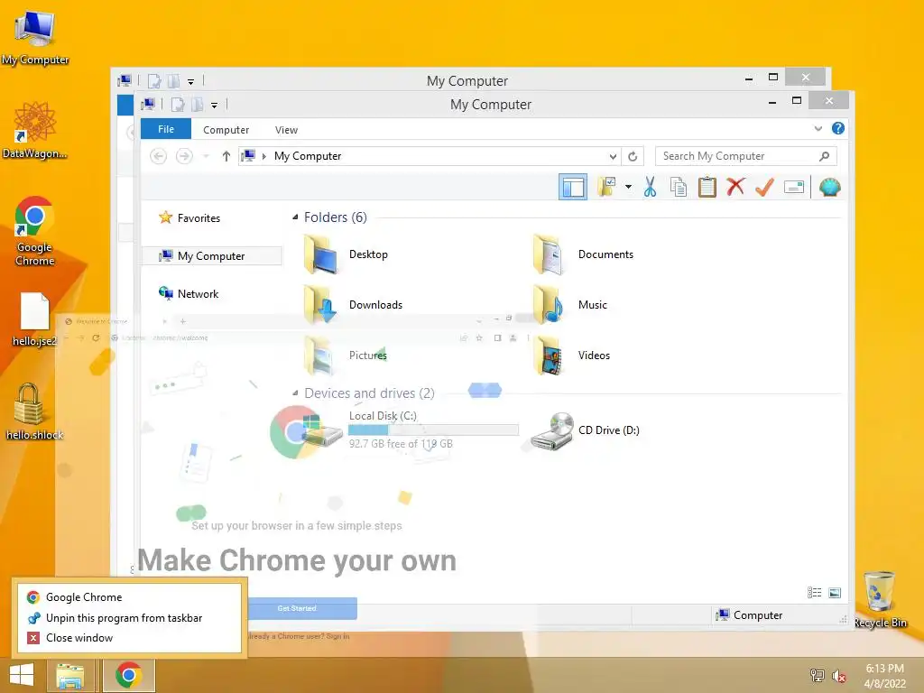Click Properties icon in back window title bar
Image resolution: width=924 pixels, height=693 pixels.
tap(153, 81)
